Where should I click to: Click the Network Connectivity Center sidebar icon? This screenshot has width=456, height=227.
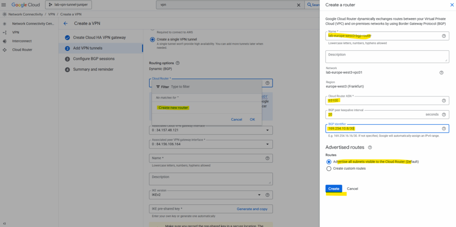coord(4,24)
